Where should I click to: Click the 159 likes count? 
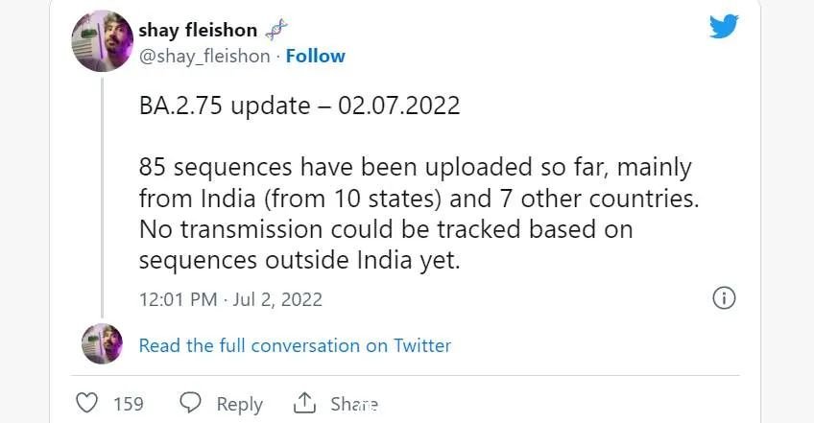(x=129, y=404)
